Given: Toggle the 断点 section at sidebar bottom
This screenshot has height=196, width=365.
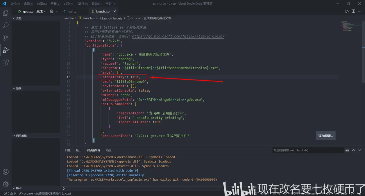Looking at the screenshot, I should tap(36, 188).
